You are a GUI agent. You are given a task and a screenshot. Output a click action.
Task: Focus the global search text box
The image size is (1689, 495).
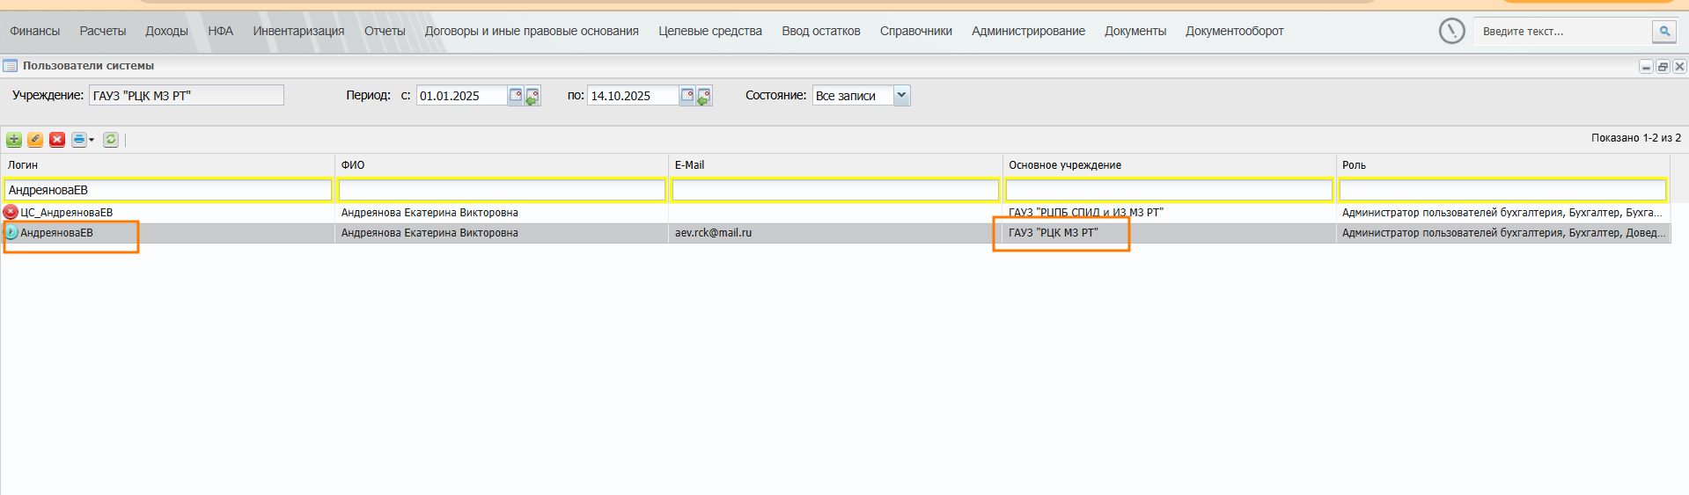1564,31
